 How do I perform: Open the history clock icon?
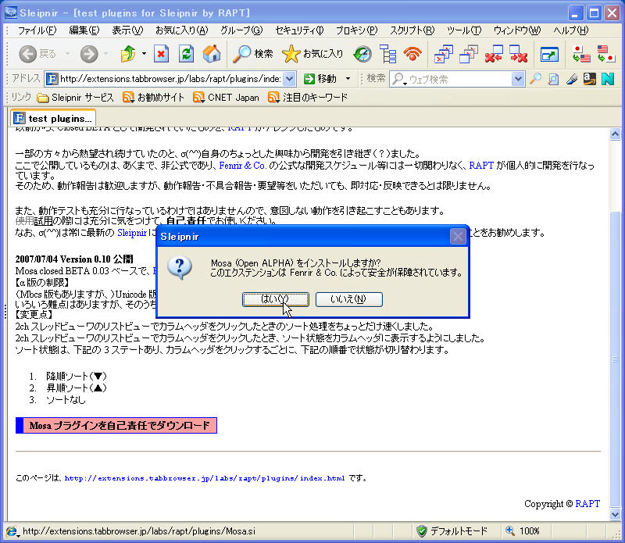pos(362,54)
